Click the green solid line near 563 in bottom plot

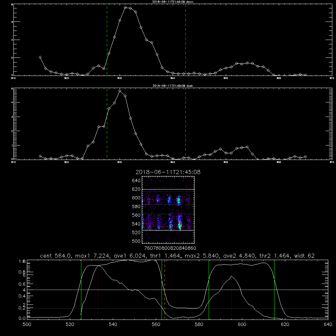click(x=162, y=290)
